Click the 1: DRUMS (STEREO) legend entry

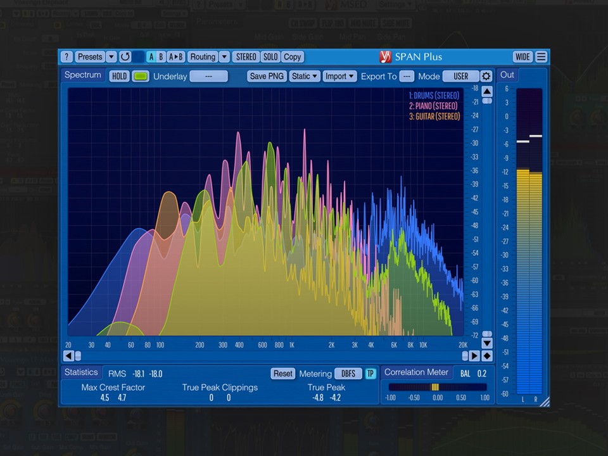434,96
